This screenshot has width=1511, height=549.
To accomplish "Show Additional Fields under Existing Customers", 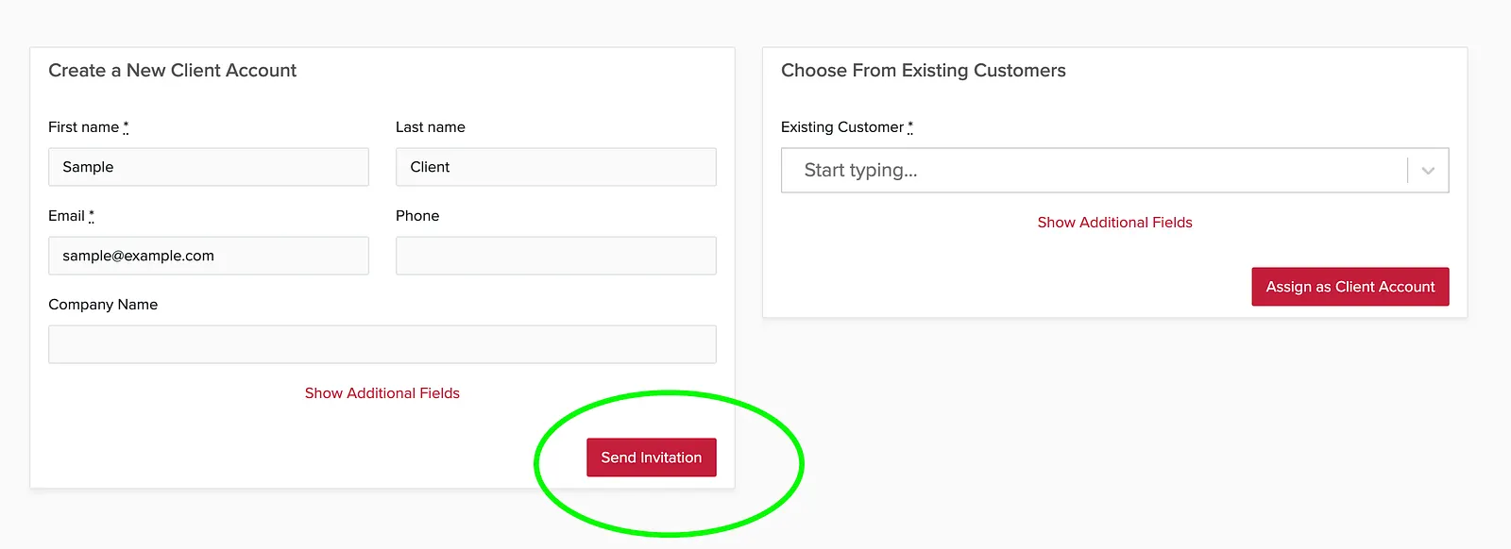I will (1115, 223).
